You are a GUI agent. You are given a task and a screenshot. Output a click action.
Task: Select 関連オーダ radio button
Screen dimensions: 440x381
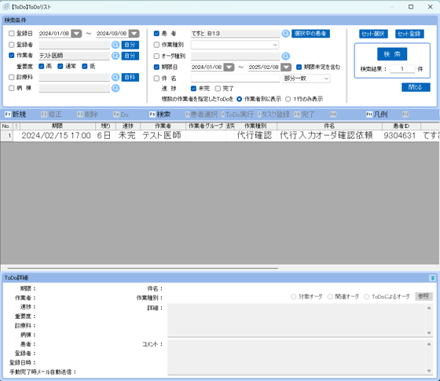tap(330, 297)
